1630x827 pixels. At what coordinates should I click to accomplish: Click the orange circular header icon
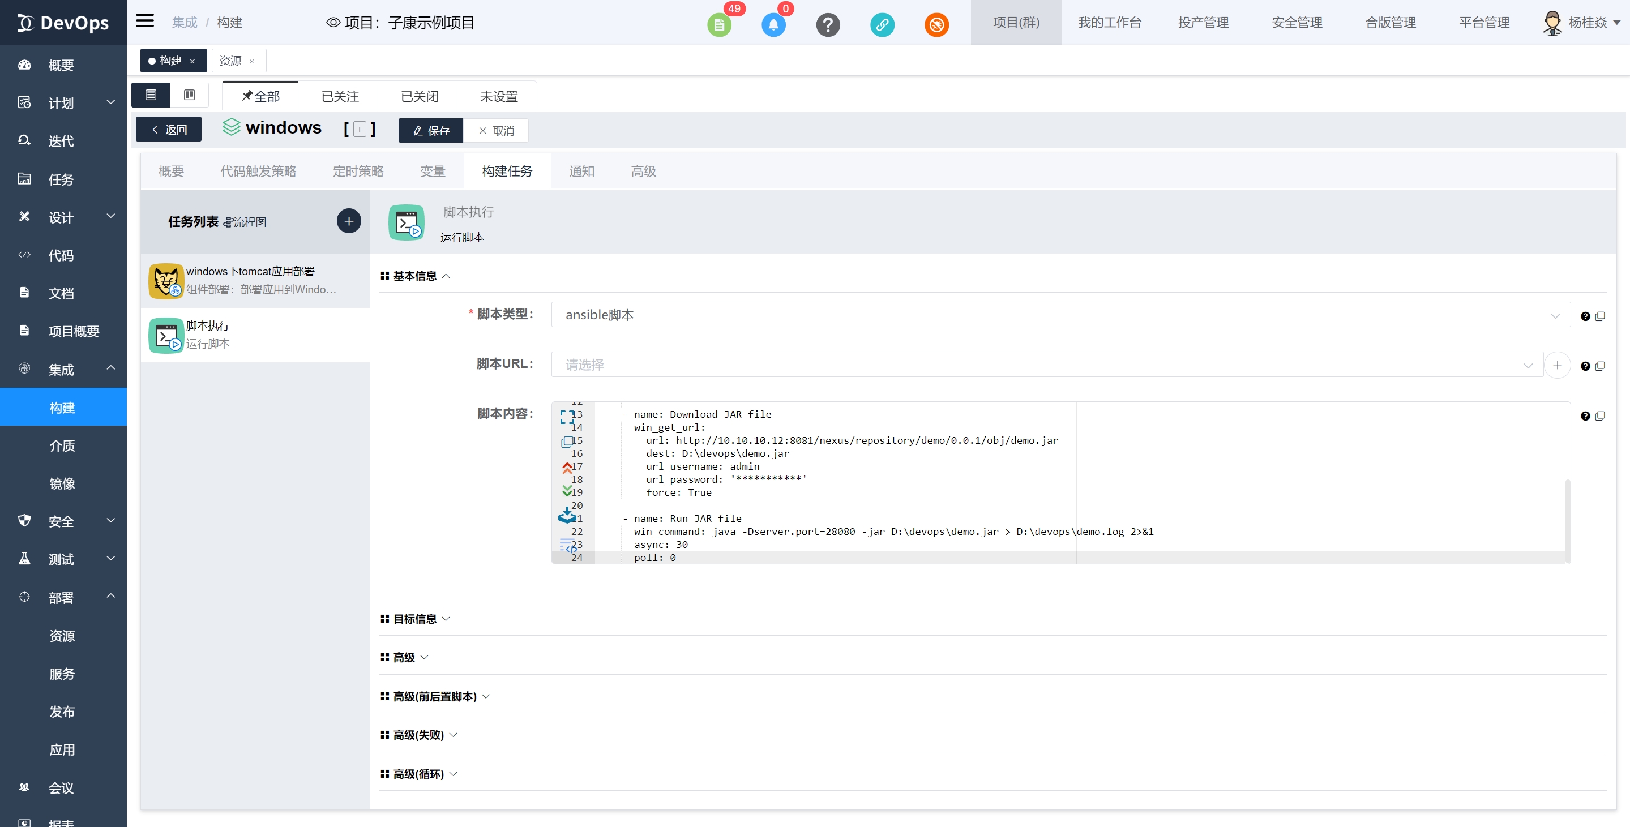pos(936,25)
